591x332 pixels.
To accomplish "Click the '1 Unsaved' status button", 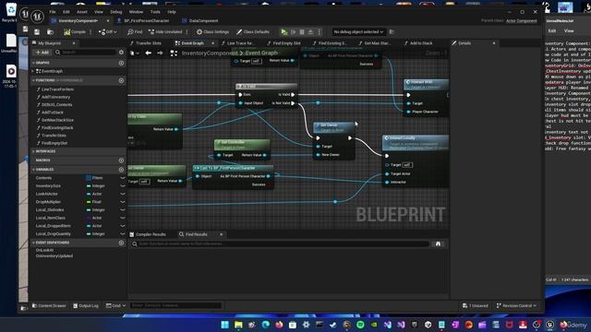I will [476, 305].
